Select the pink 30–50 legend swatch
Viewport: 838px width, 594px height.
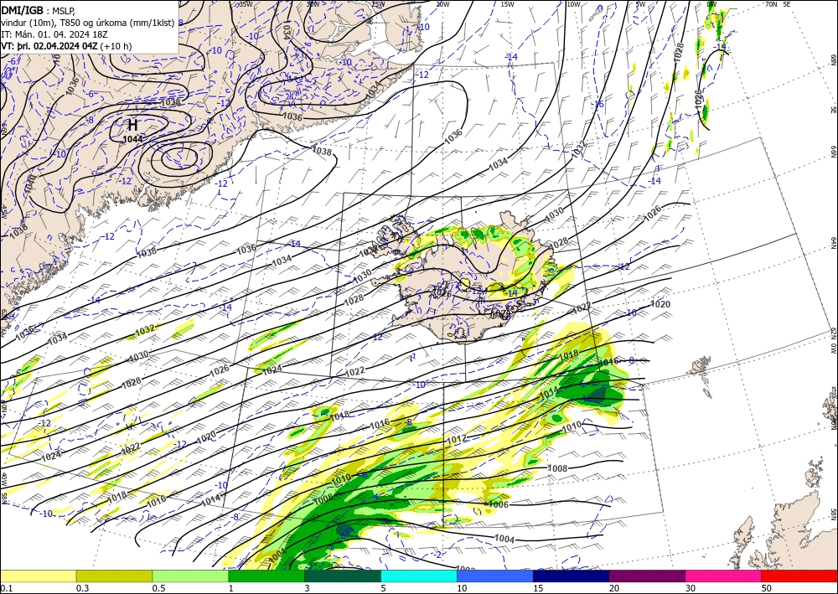coord(724,576)
